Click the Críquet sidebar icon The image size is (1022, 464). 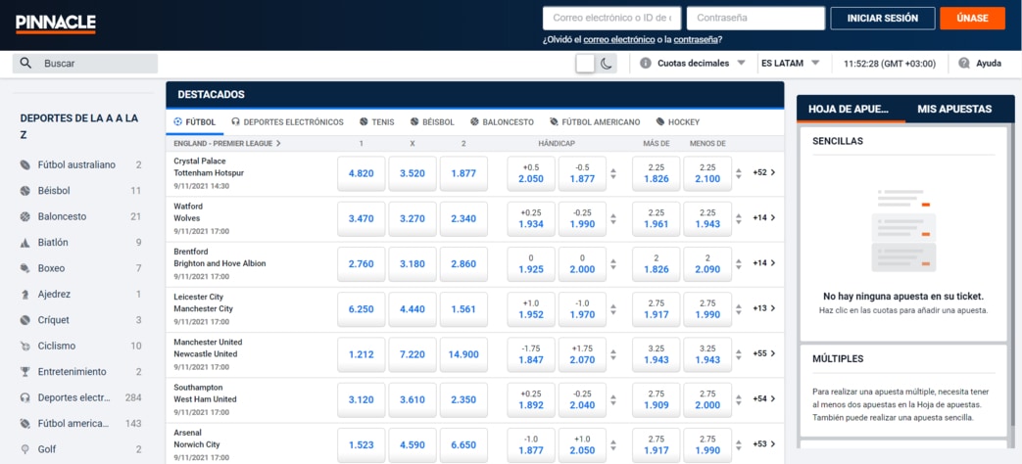point(25,320)
